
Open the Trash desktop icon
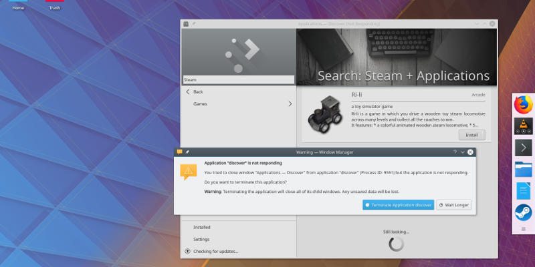point(55,5)
